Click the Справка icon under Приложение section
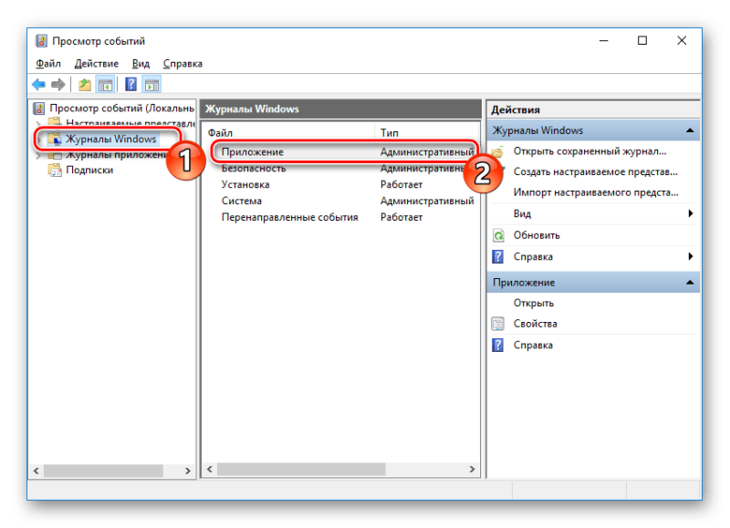The image size is (730, 528). pos(498,346)
